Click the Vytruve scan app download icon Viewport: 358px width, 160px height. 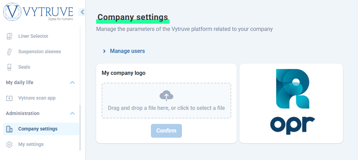click(x=9, y=98)
